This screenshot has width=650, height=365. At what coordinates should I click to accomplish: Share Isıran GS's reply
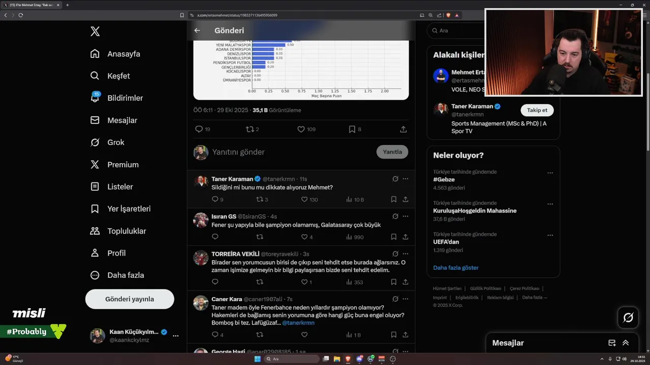(x=405, y=237)
